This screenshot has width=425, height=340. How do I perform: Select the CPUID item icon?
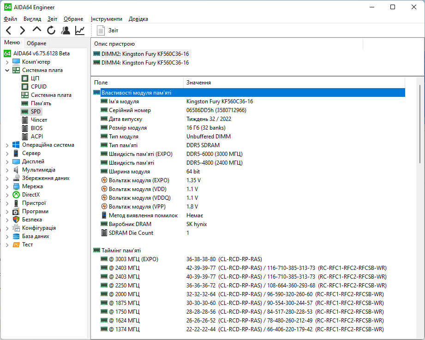(x=24, y=87)
